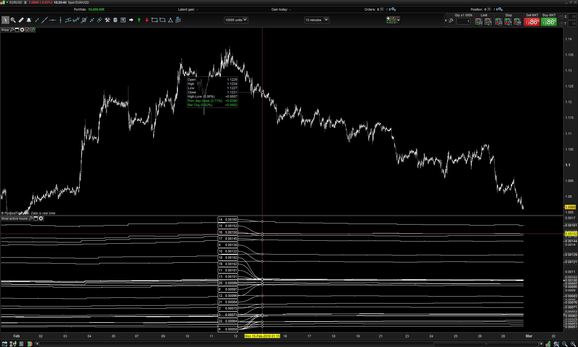Viewport: 578px width, 347px height.
Task: Expand the add indicator dropdown arrow
Action: (x=398, y=20)
